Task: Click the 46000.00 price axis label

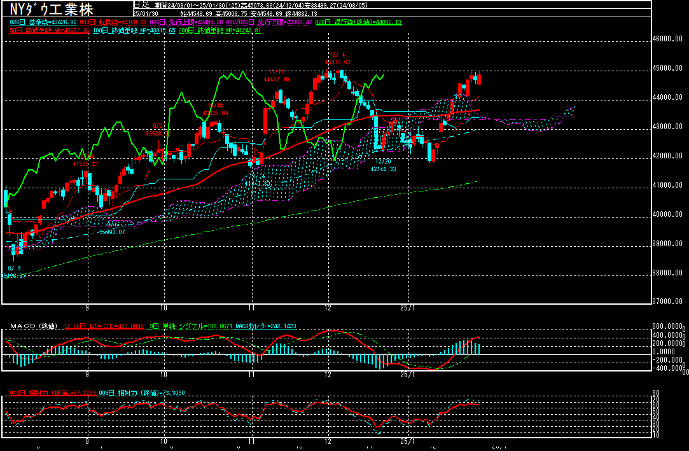Action: click(667, 39)
